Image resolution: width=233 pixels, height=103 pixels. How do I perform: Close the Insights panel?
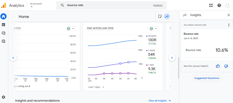click(x=229, y=15)
